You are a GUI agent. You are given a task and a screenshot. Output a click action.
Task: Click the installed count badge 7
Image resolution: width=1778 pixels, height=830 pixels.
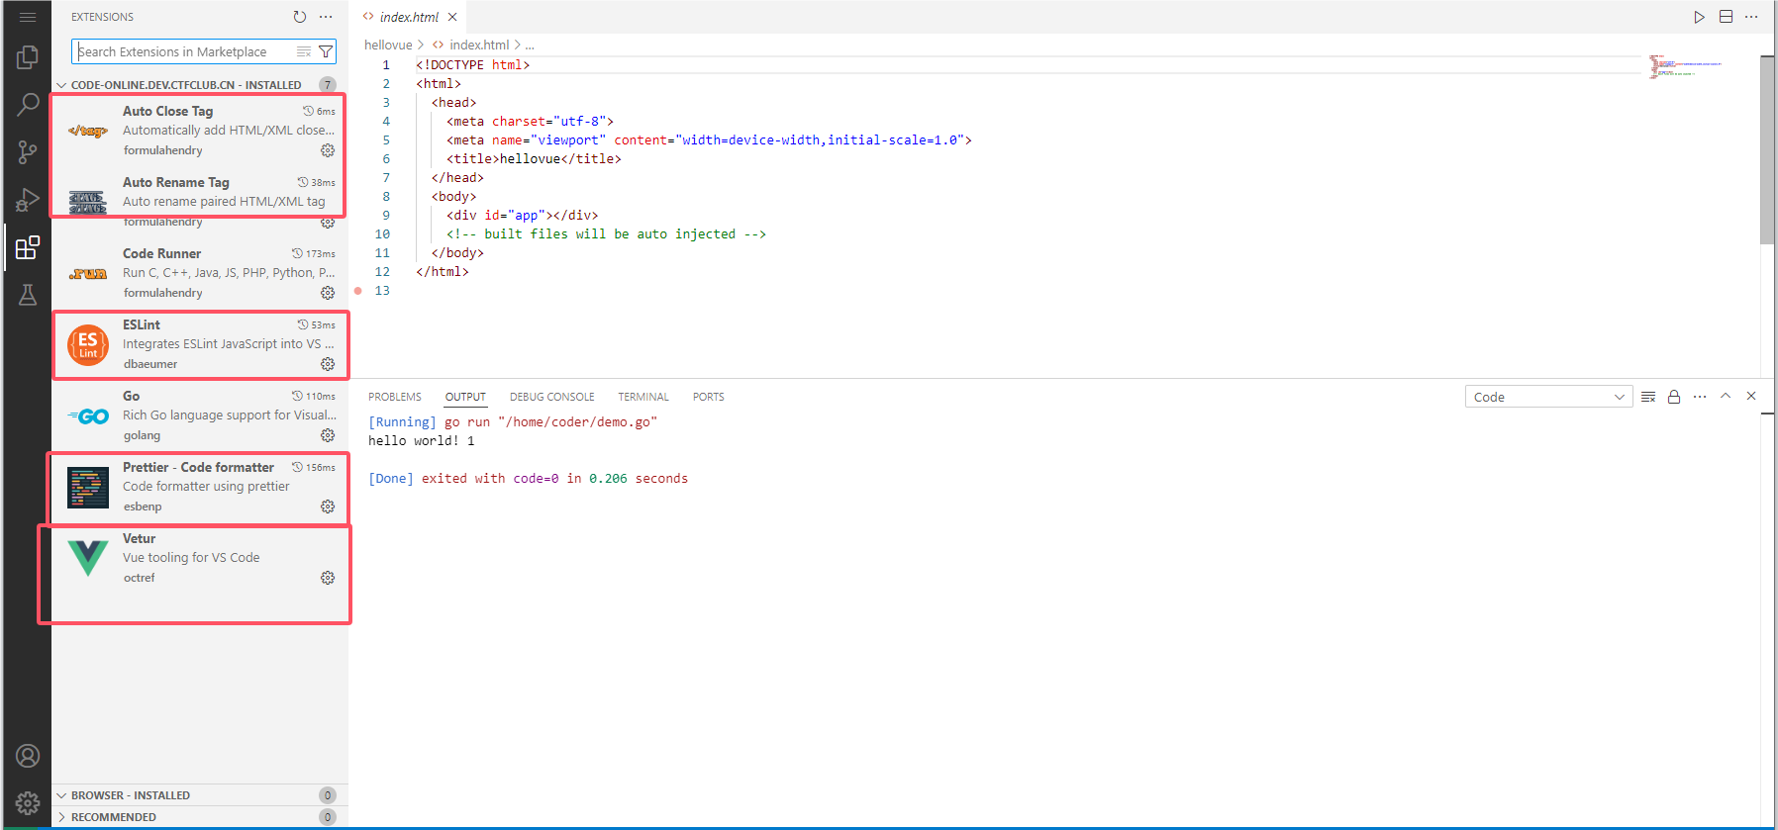tap(328, 85)
